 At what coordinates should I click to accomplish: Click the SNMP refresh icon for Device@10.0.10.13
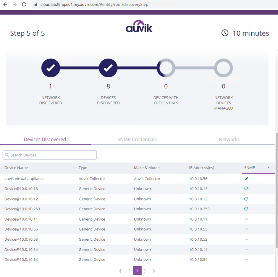pos(246,188)
